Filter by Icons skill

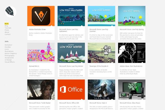coord(7,49)
